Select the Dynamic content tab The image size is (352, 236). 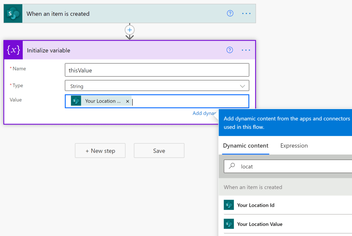(246, 146)
